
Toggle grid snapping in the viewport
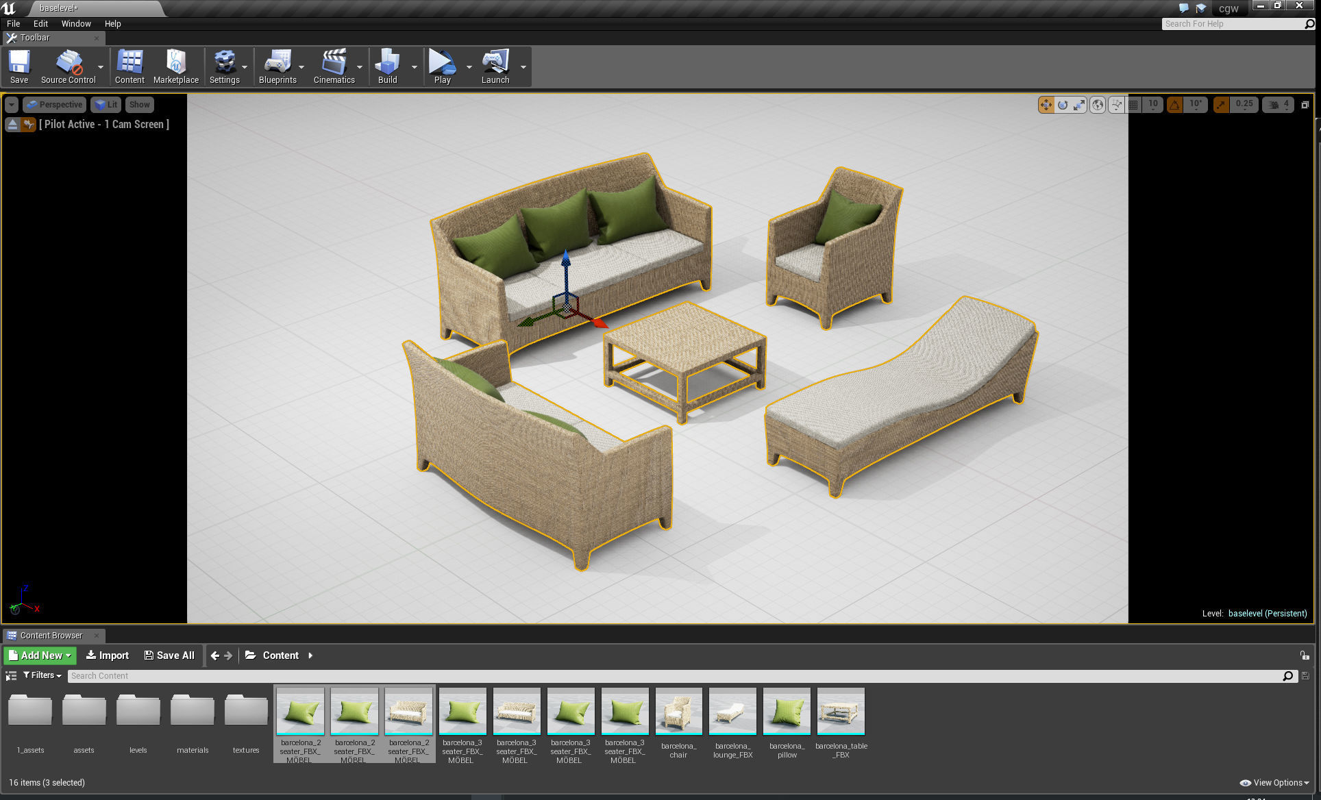point(1134,104)
